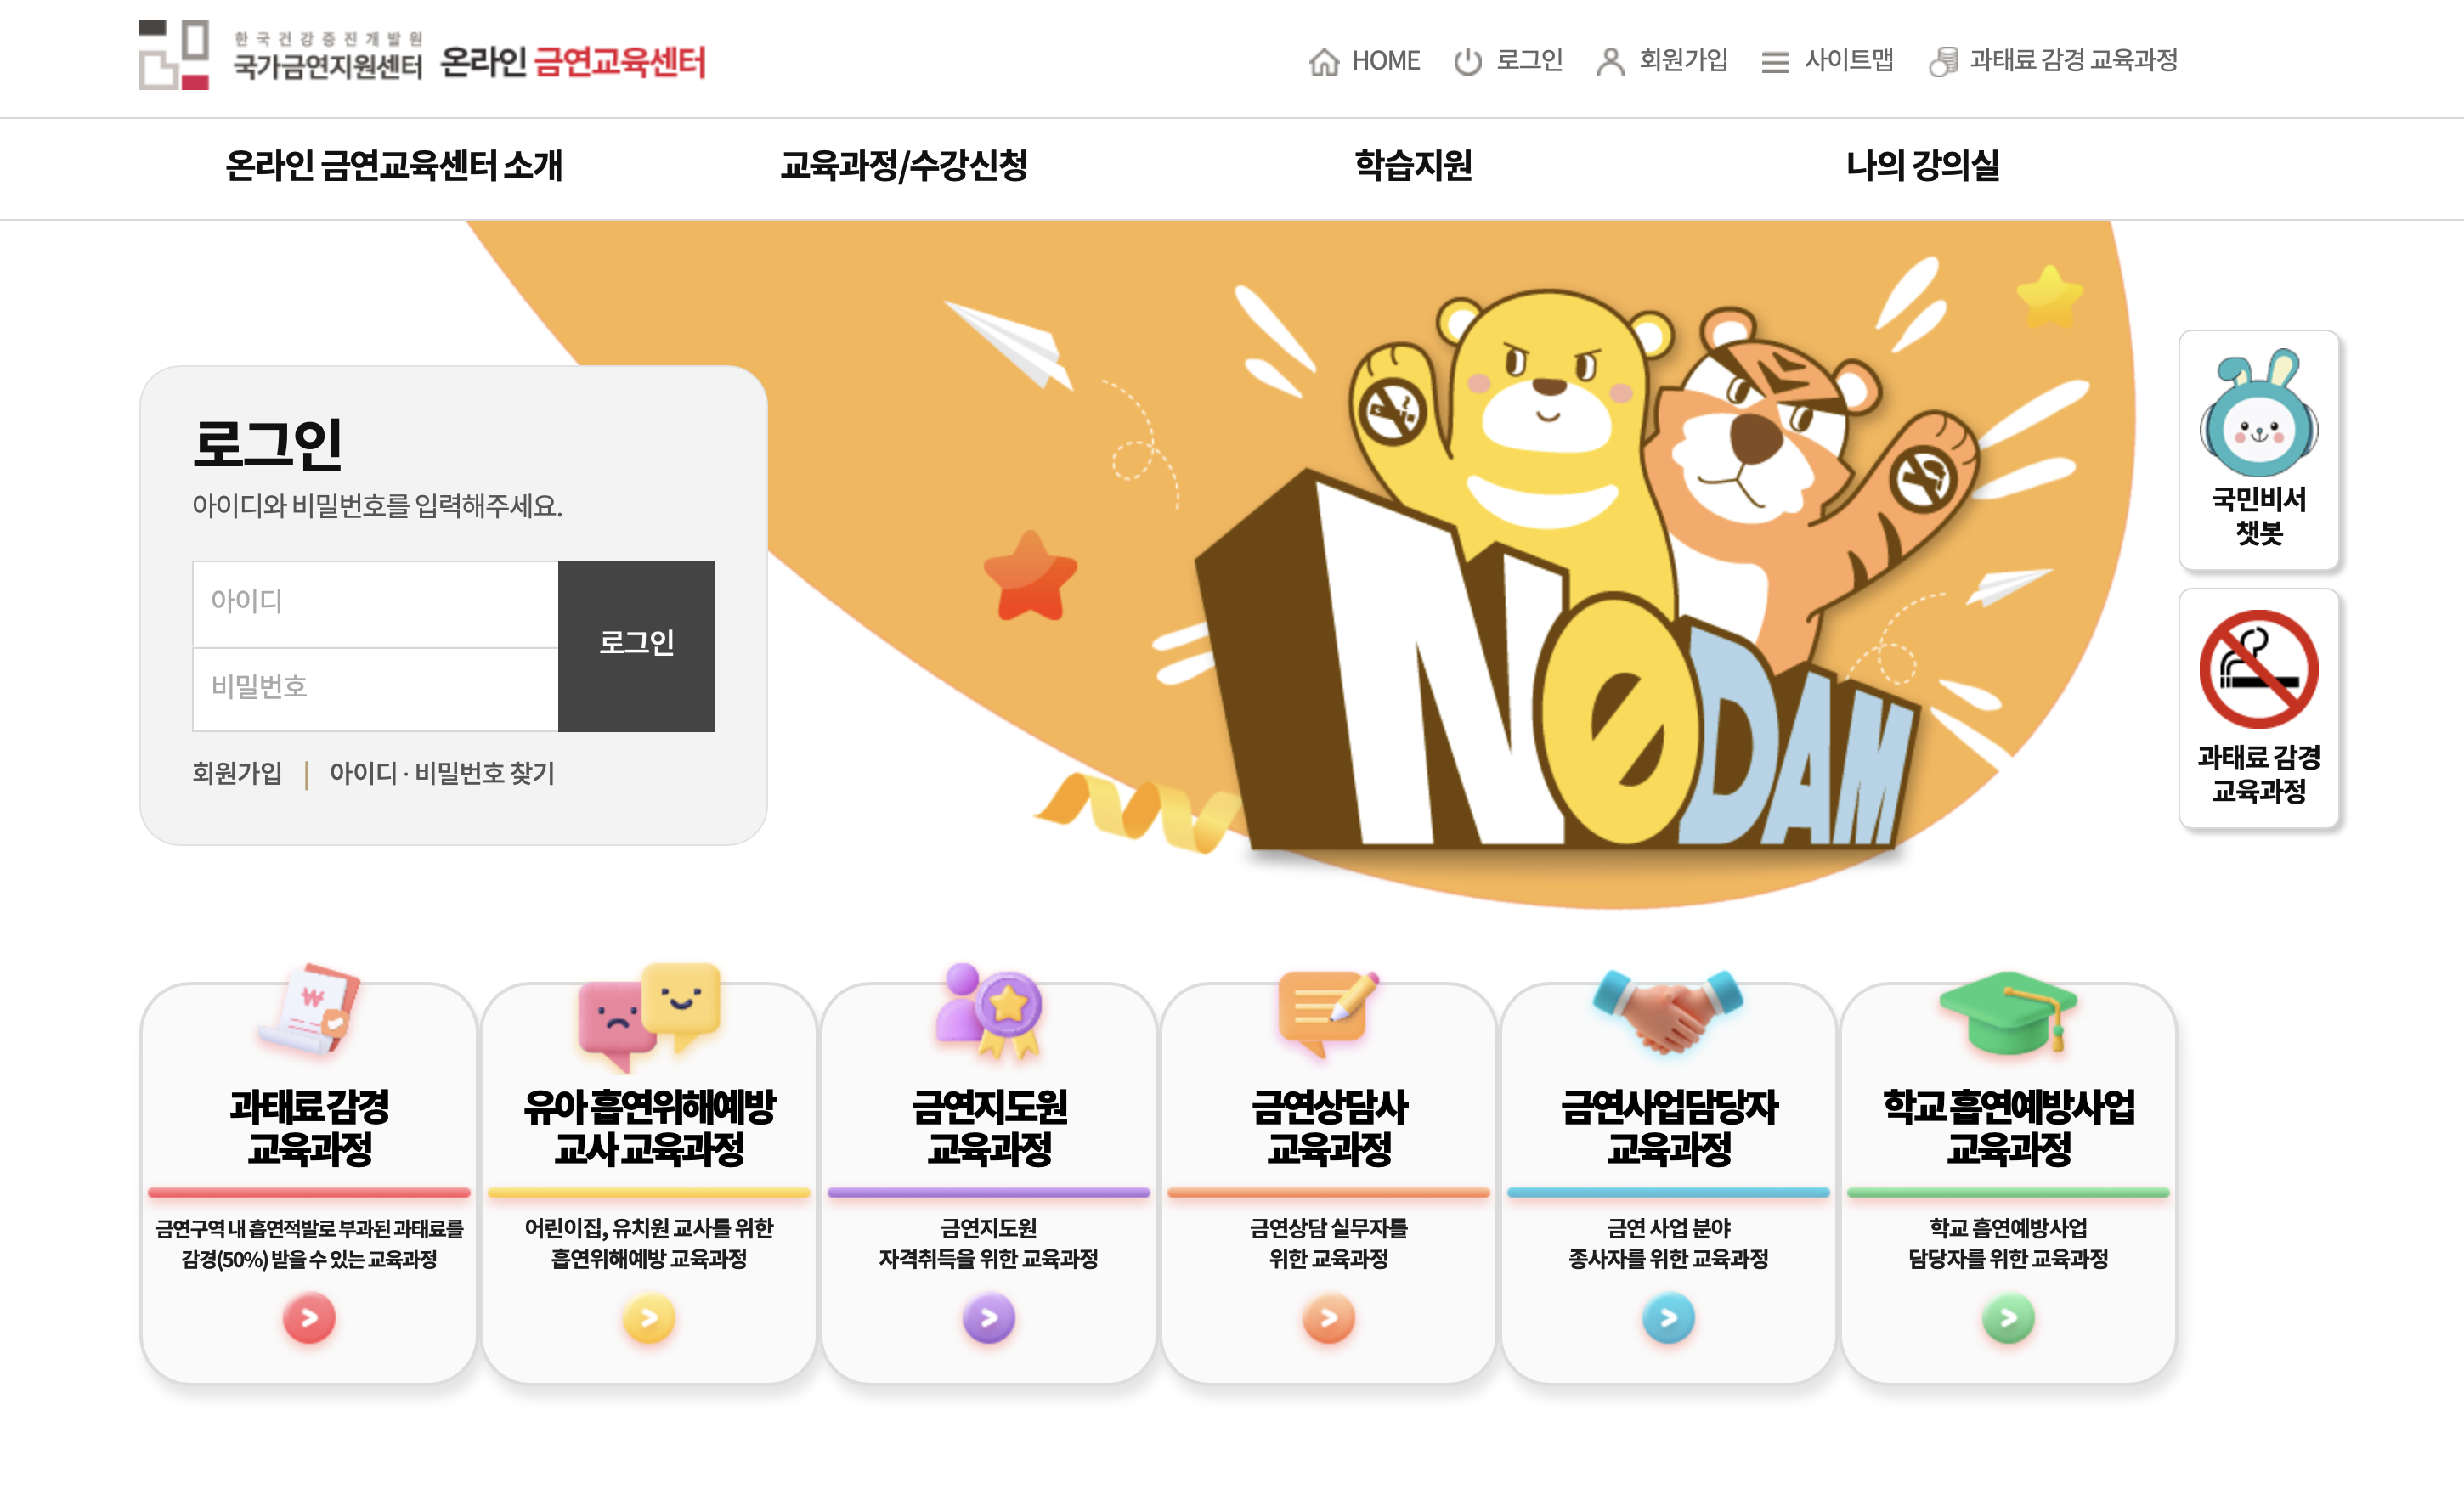The height and width of the screenshot is (1500, 2464).
Task: Open the 교육과정/수강신청 menu
Action: pyautogui.click(x=904, y=166)
